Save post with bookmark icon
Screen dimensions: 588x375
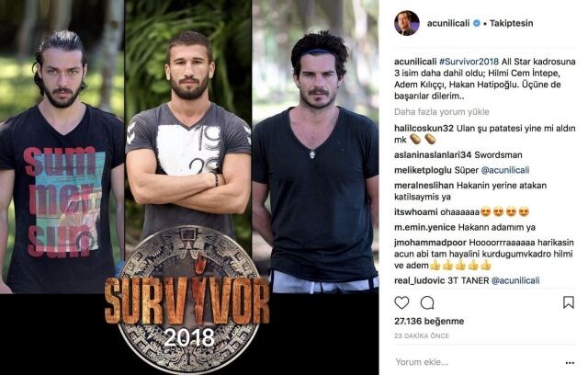click(x=569, y=302)
